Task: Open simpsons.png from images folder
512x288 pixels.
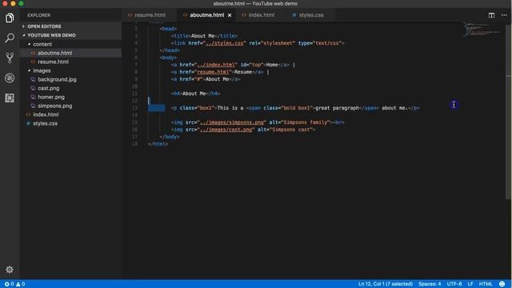Action: click(55, 106)
